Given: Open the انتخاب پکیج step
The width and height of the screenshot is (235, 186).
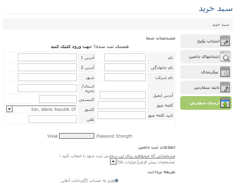Looking at the screenshot, I should click(x=206, y=41).
